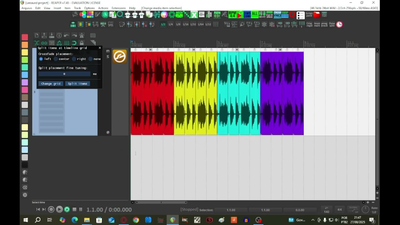Select the 1/4 grid division
The width and height of the screenshot is (400, 225).
(x=170, y=24)
